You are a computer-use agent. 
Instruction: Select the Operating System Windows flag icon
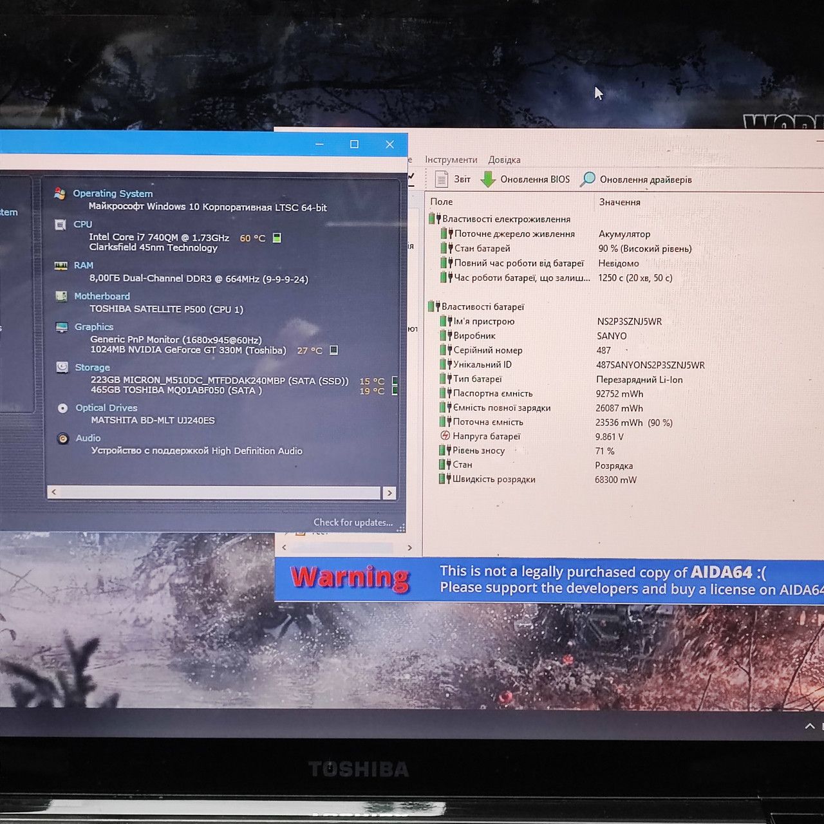coord(60,193)
